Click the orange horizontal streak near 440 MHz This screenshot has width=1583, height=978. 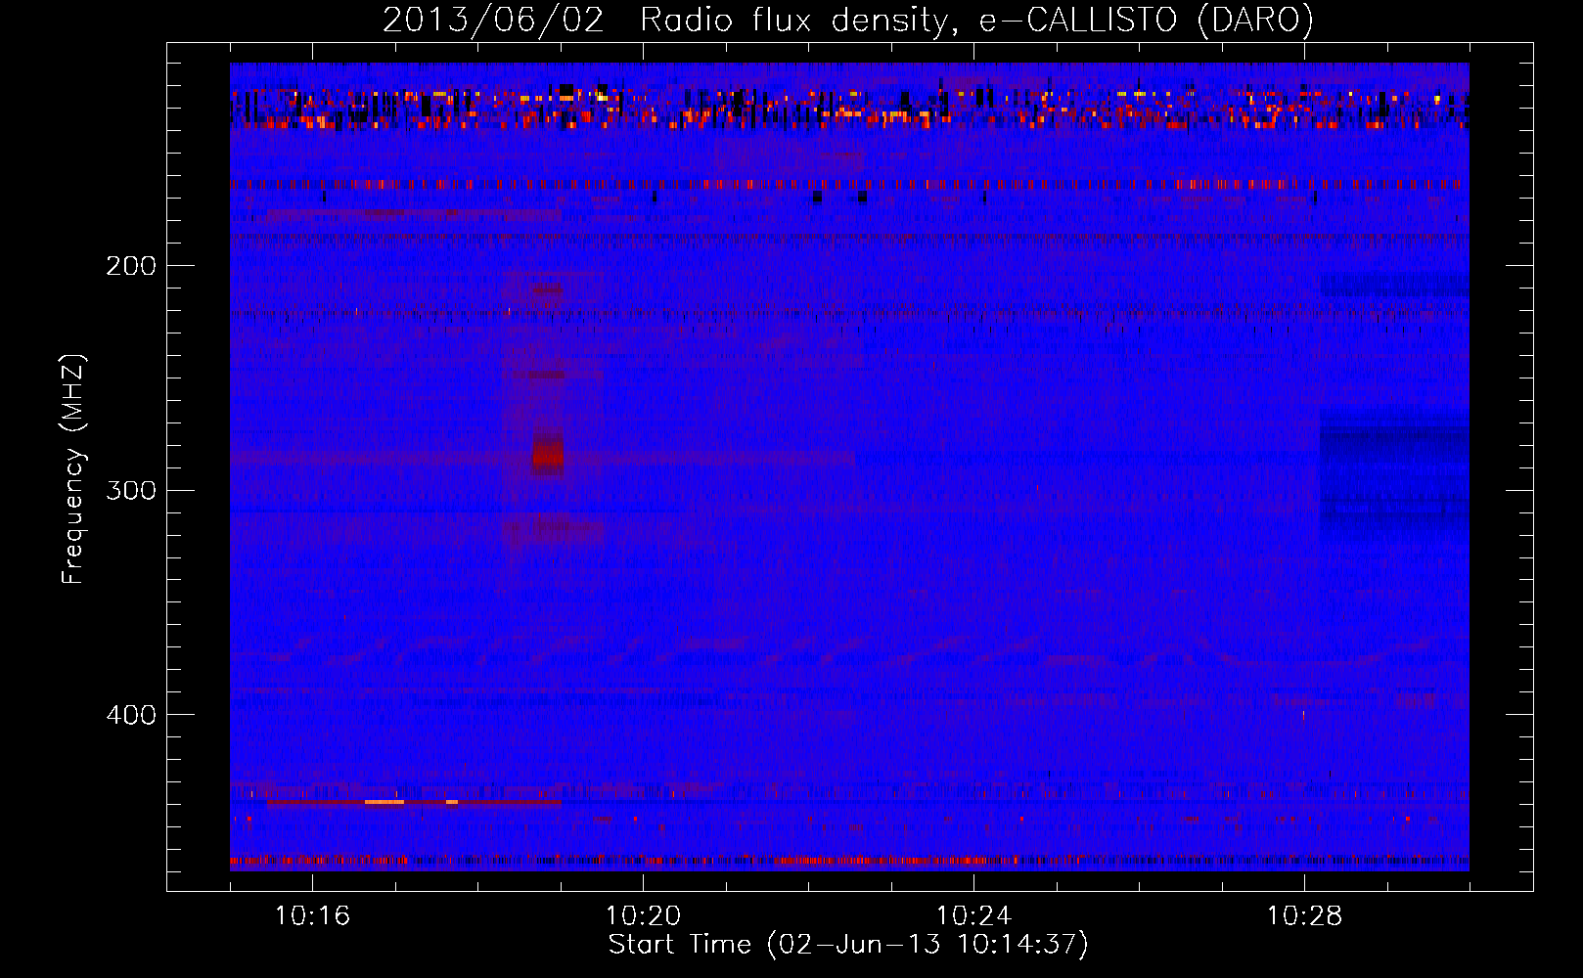384,802
